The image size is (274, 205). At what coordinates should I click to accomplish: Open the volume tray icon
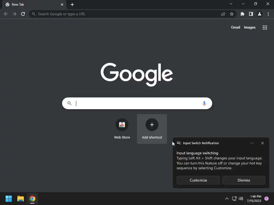point(241,199)
